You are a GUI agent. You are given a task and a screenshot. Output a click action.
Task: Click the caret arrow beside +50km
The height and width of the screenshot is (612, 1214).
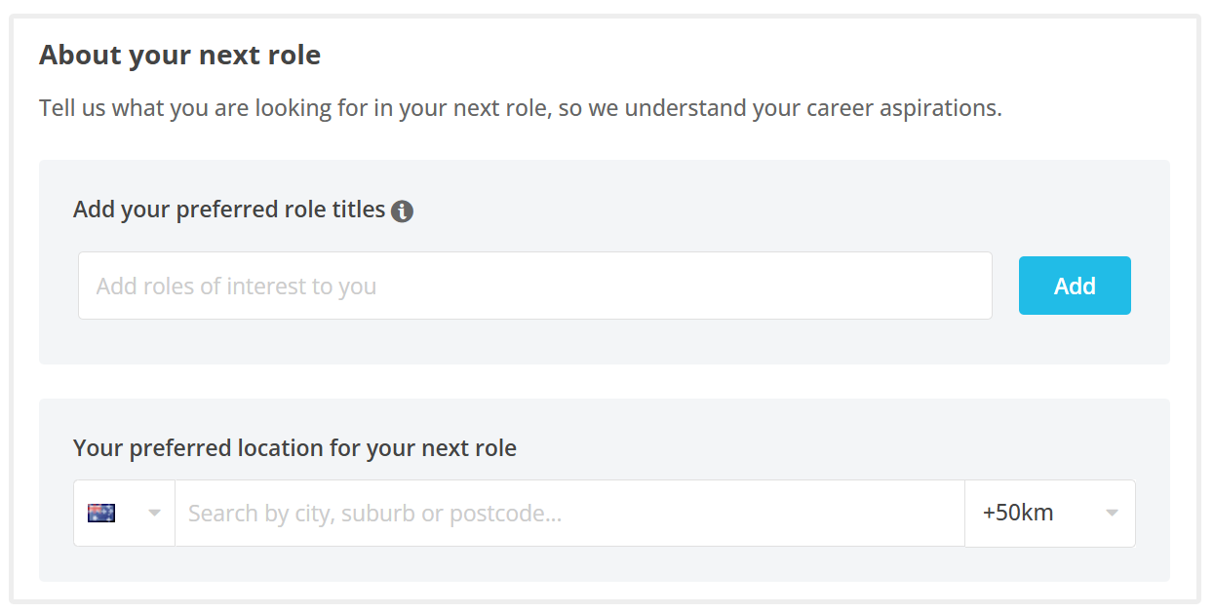tap(1112, 514)
